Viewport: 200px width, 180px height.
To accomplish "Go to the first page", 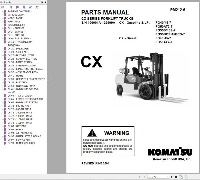I will tap(140, 177).
